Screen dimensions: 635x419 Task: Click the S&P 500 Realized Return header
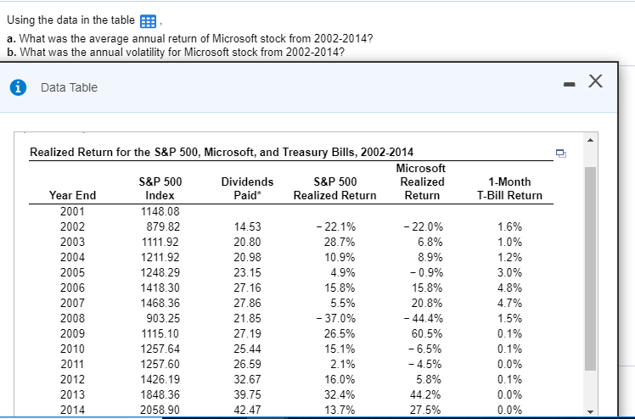tap(335, 188)
